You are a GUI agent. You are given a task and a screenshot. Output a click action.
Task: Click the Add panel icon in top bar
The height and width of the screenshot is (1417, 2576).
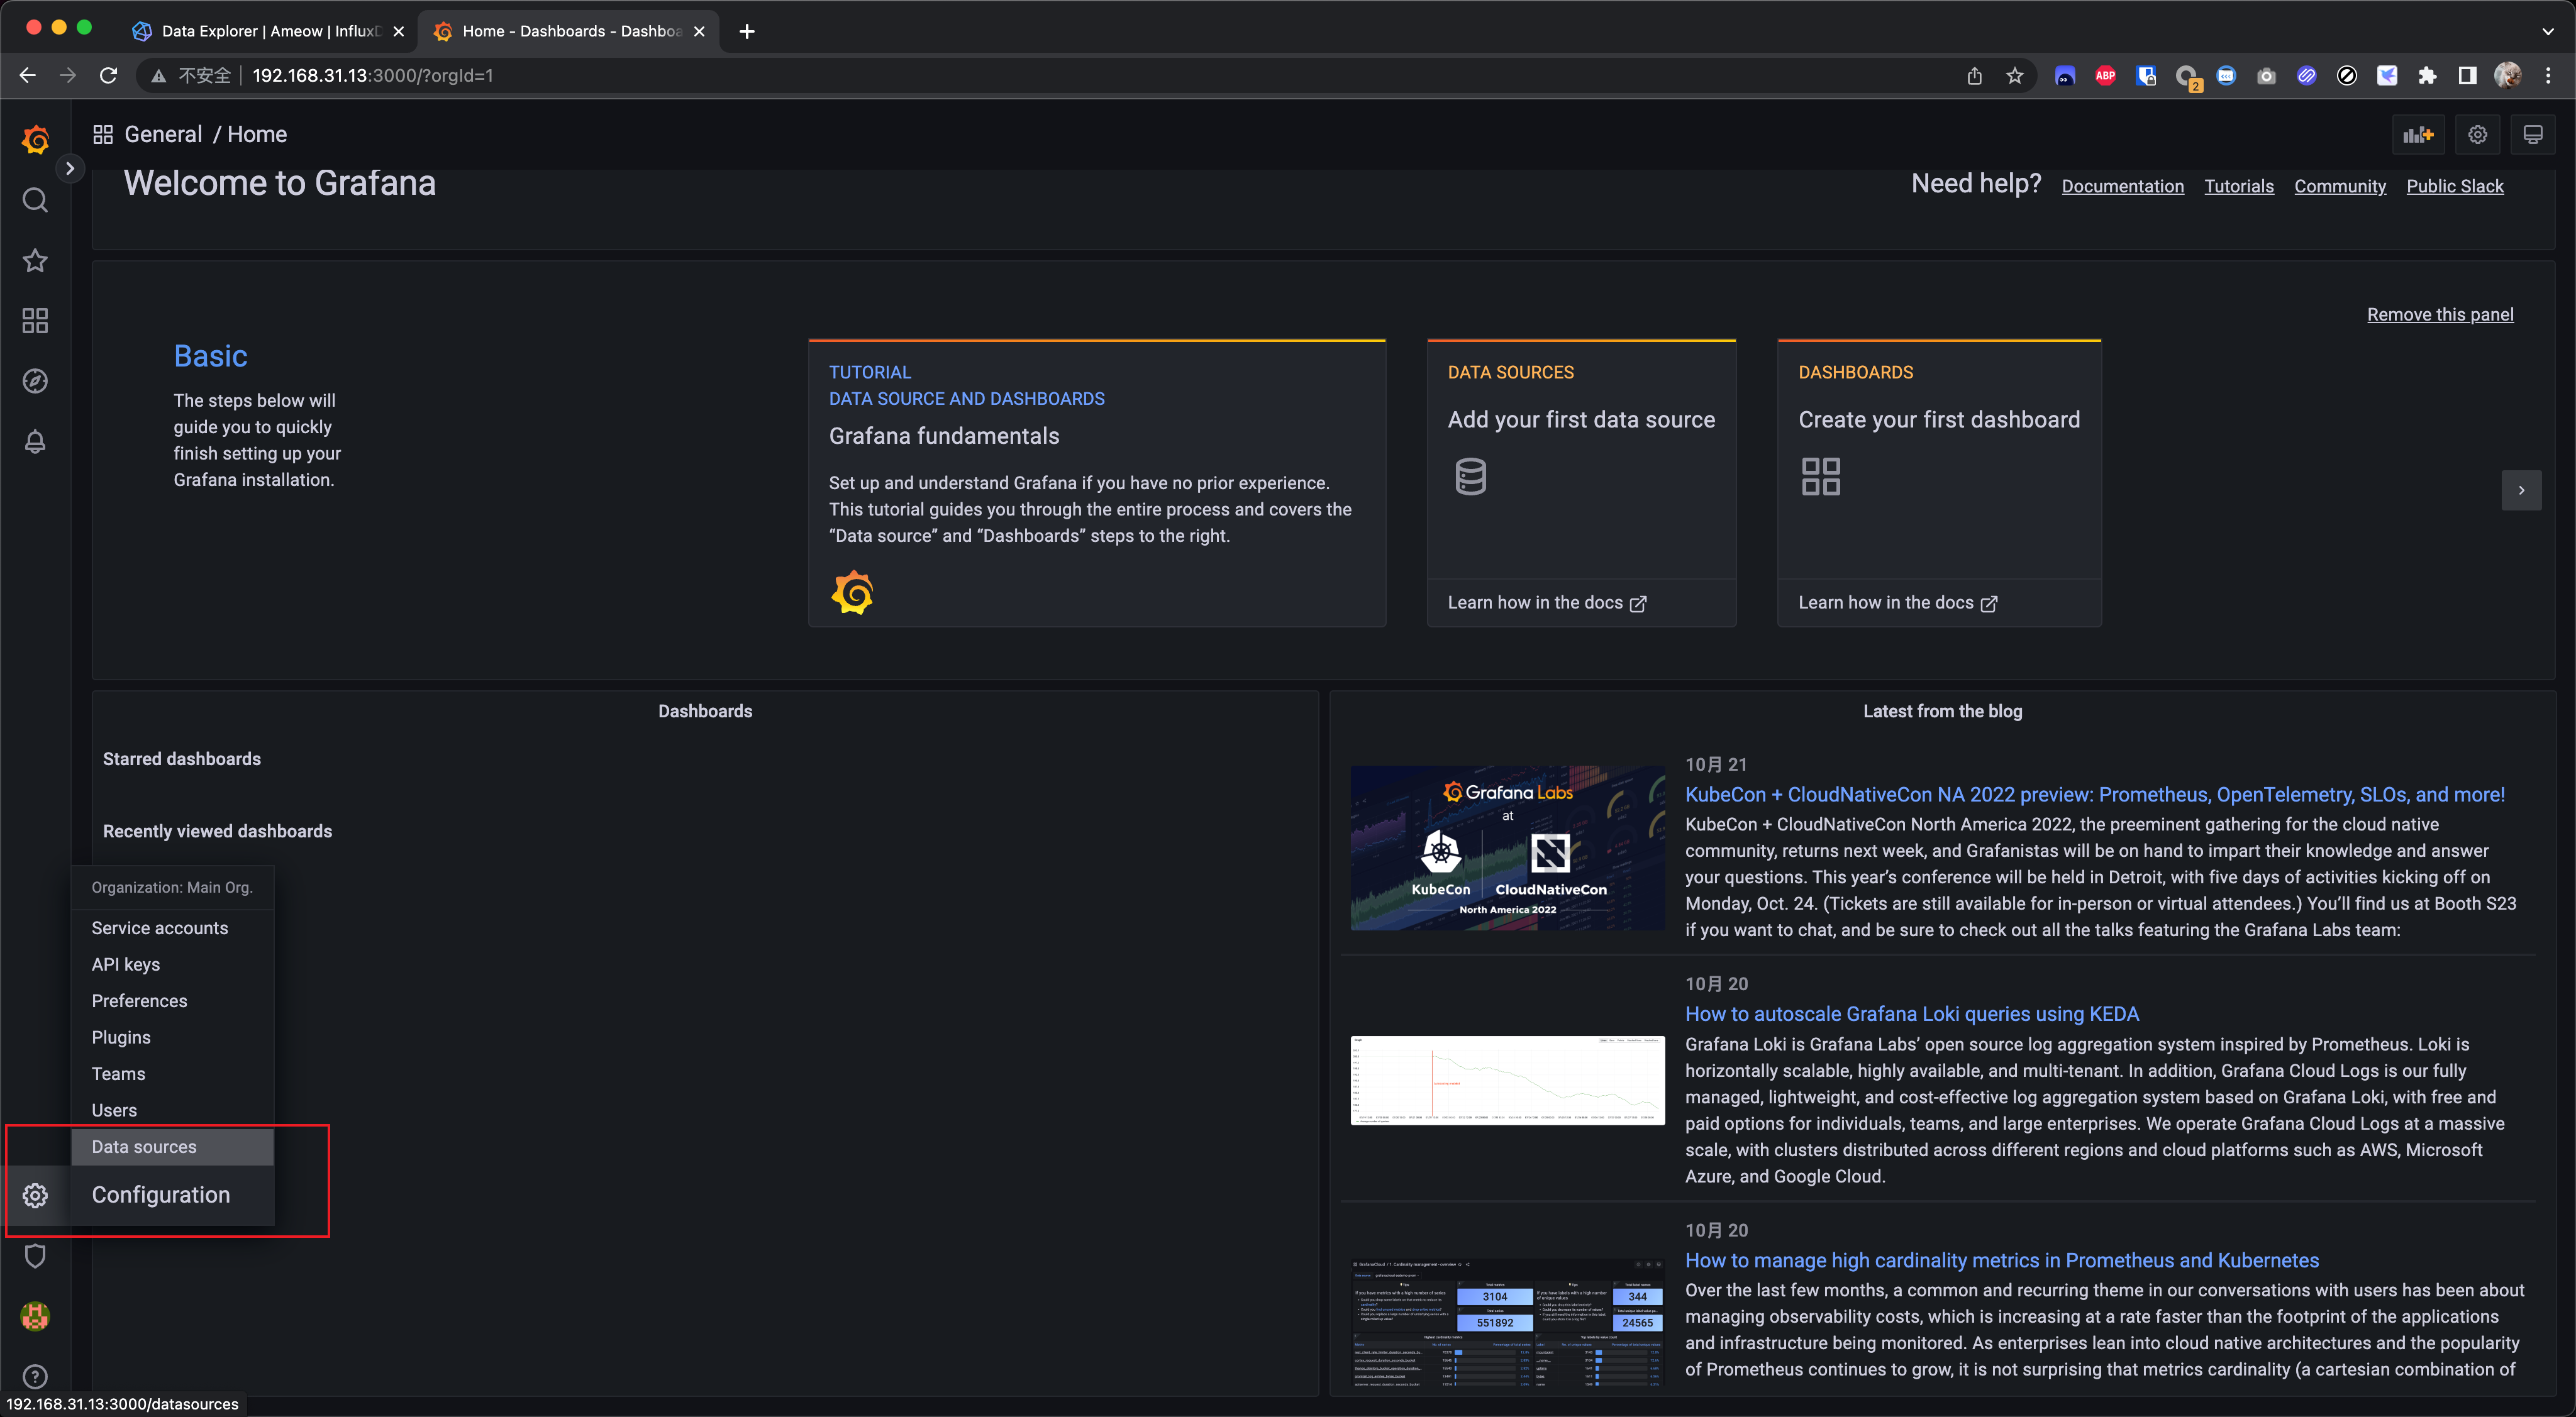(x=2418, y=135)
